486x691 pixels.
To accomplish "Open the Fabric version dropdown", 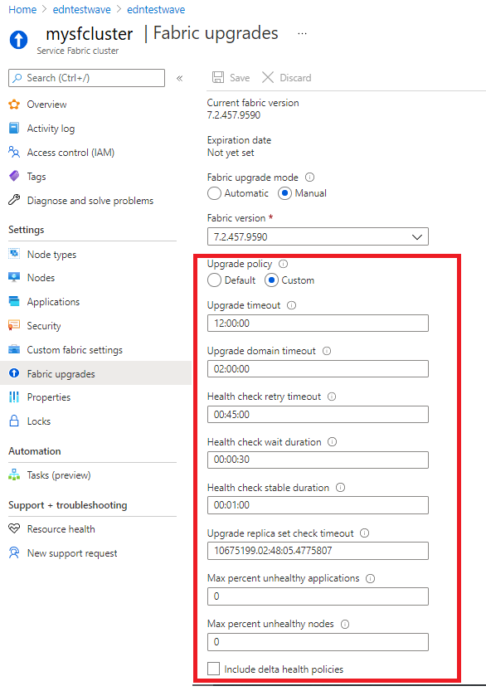I will pyautogui.click(x=416, y=236).
